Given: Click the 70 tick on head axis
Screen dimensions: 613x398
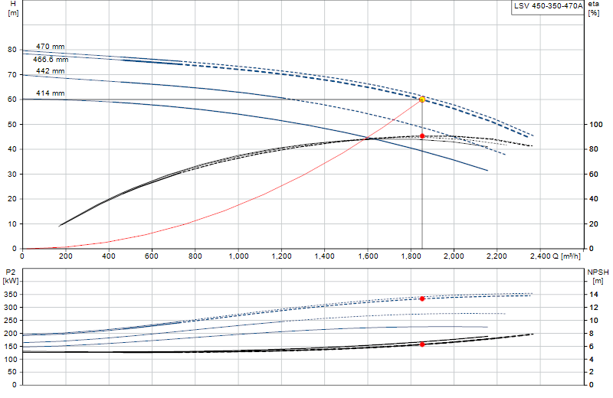Looking at the screenshot, I should (12, 74).
